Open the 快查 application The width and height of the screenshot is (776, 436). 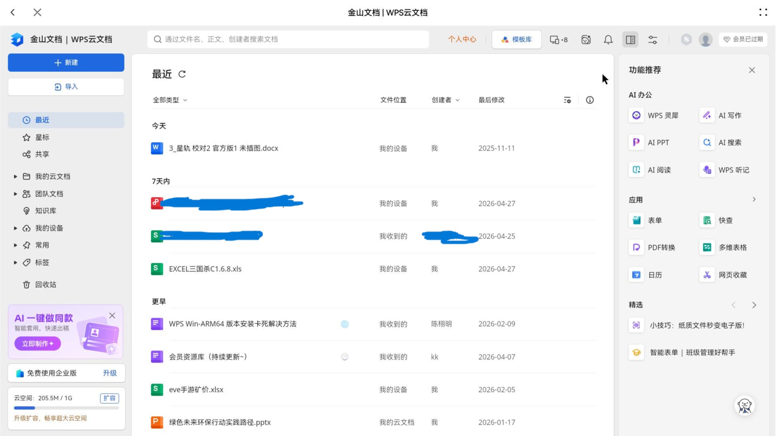[717, 220]
